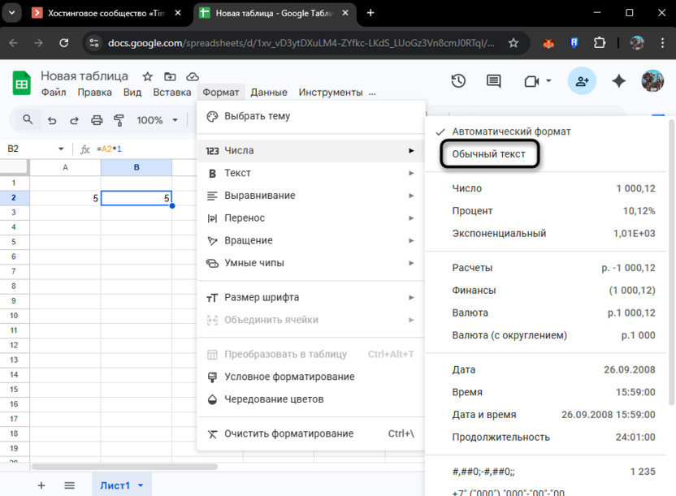This screenshot has height=496, width=676.
Task: Add a new sheet with plus button
Action: [x=41, y=485]
